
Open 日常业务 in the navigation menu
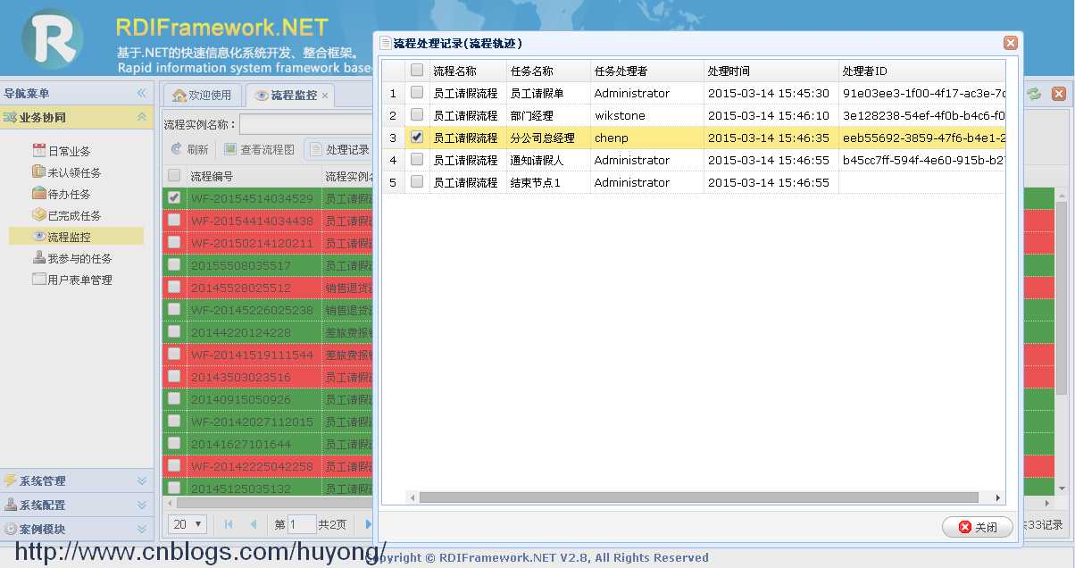click(x=69, y=152)
